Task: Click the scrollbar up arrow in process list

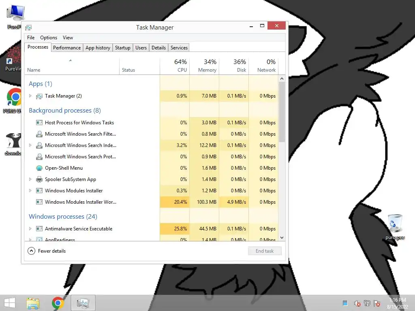Action: pyautogui.click(x=282, y=79)
